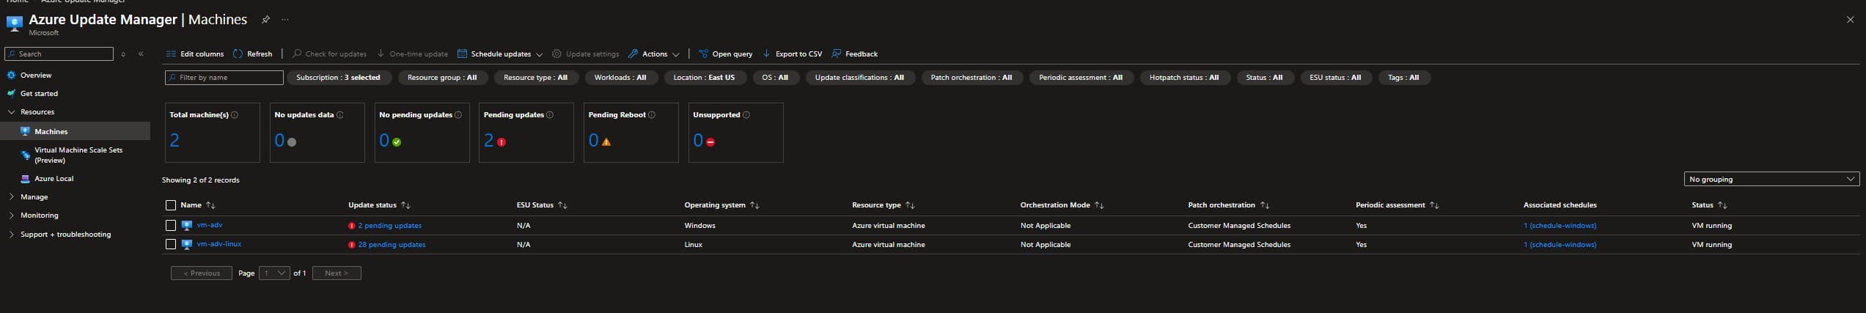Viewport: 1866px width, 313px height.
Task: Click info icon next to Pending updates tile
Action: tap(550, 115)
